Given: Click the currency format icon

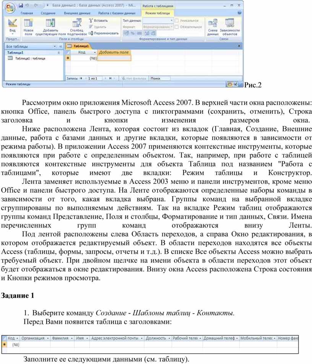Looking at the screenshot, I should (x=126, y=33).
